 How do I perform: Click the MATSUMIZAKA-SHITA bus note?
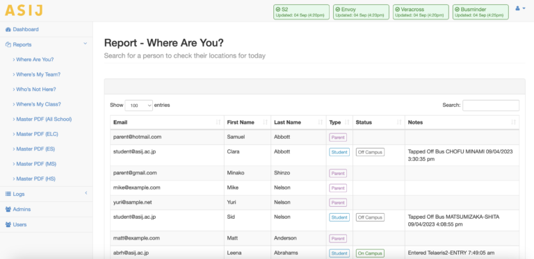click(x=453, y=221)
